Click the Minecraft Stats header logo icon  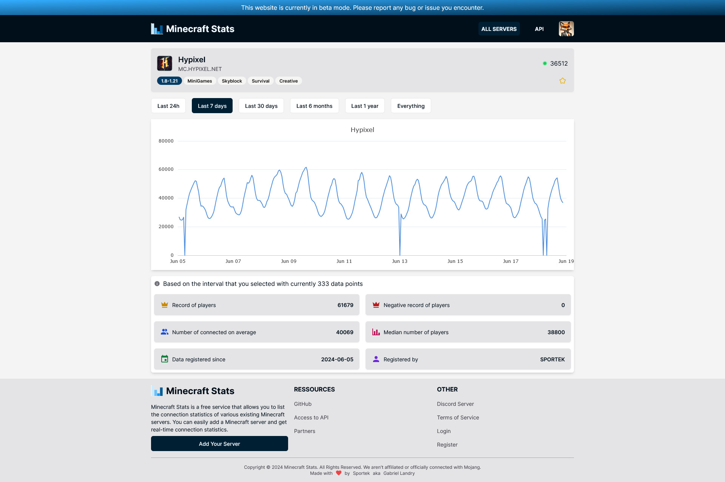point(157,29)
